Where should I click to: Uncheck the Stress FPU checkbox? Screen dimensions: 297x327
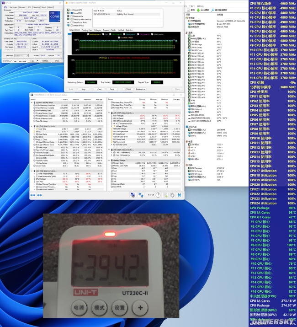pos(72,13)
